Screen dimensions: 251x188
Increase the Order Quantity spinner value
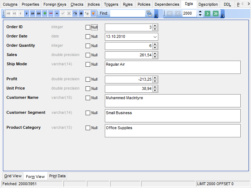pos(155,44)
